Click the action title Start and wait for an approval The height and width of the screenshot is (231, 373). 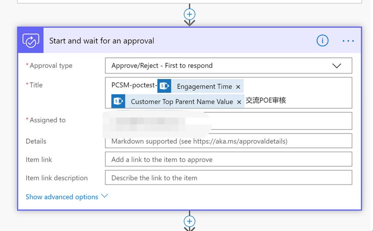tap(101, 41)
